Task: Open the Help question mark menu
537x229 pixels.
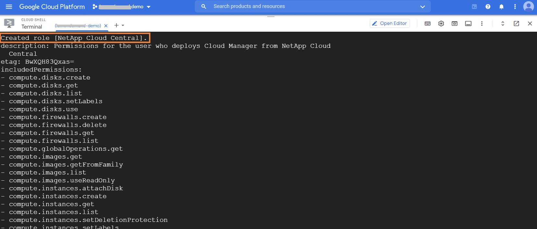Action: (488, 6)
